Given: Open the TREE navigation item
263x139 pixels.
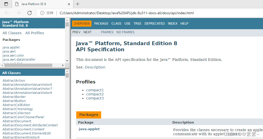Looking at the screenshot, I should (x=137, y=24).
